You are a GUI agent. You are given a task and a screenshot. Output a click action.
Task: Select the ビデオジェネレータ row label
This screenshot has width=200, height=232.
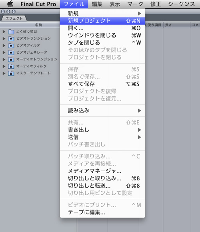tap(32, 52)
